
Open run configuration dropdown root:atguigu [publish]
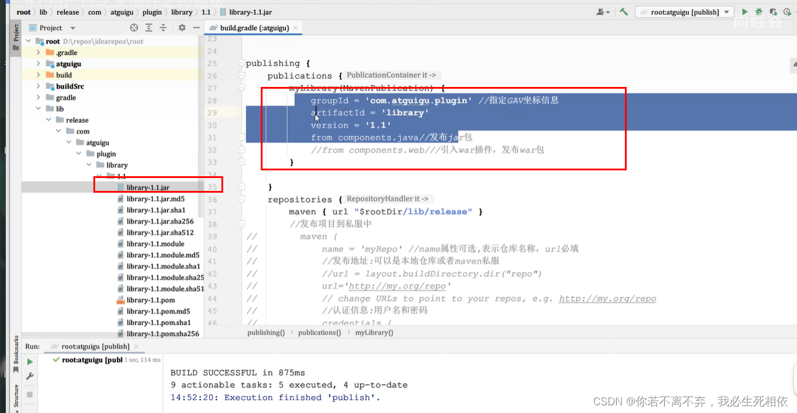point(685,12)
